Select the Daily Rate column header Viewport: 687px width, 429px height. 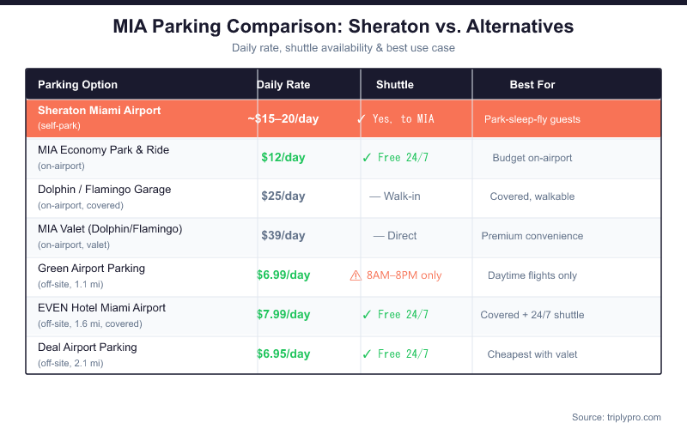coord(283,85)
